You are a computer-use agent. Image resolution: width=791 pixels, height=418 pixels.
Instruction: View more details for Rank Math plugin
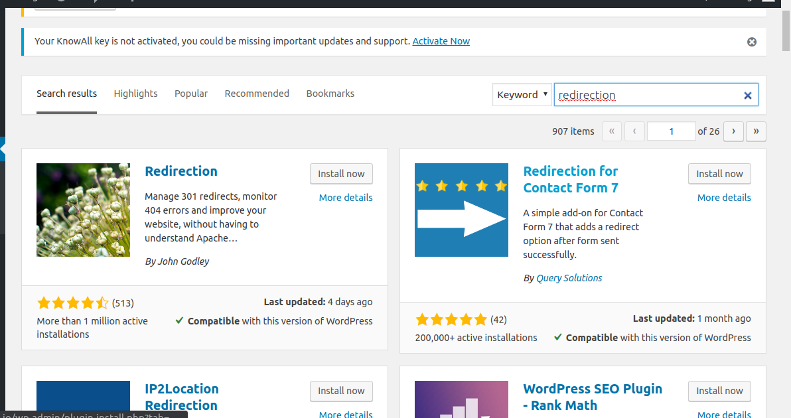[x=724, y=414]
